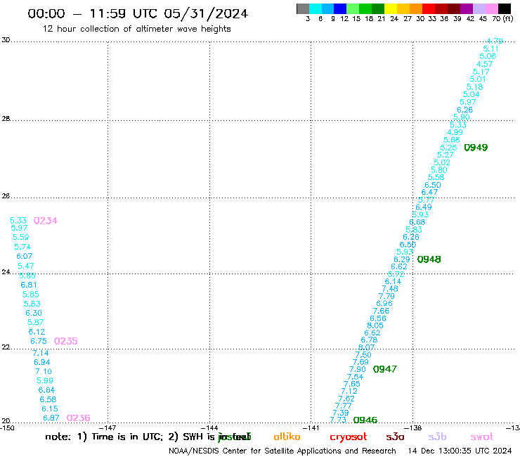Click the lavender swatch in the legend
The width and height of the screenshot is (520, 457).
479,8
